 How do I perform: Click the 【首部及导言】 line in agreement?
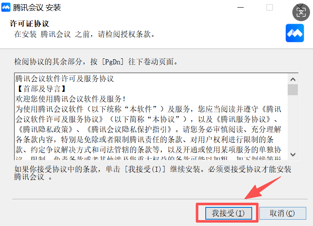pyautogui.click(x=41, y=89)
